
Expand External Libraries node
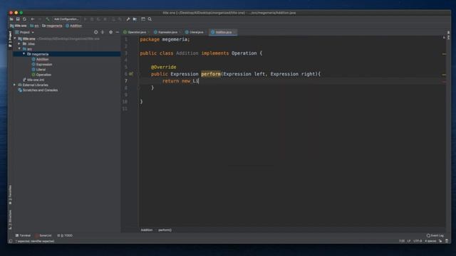[x=14, y=85]
